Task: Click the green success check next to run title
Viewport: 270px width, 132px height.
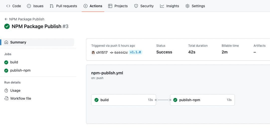Action: (7, 26)
